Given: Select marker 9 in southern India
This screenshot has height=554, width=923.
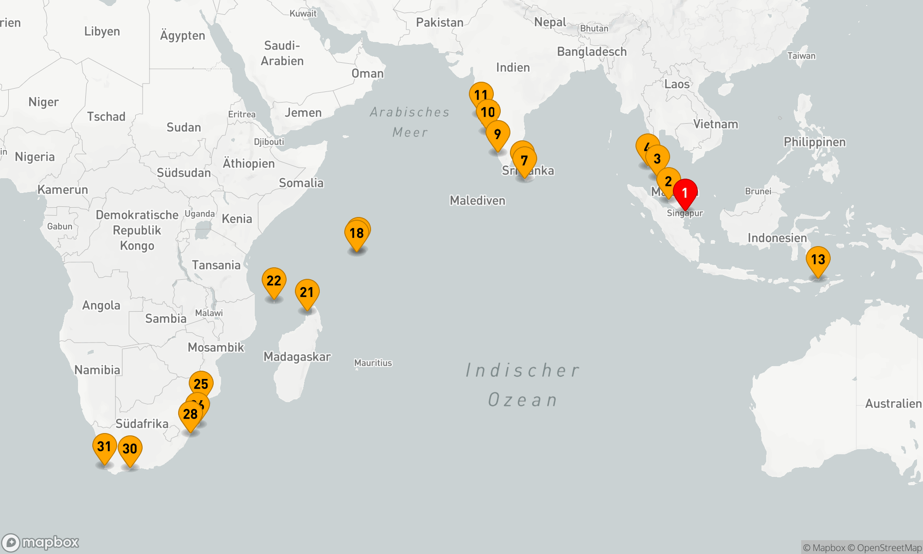Looking at the screenshot, I should [x=497, y=134].
